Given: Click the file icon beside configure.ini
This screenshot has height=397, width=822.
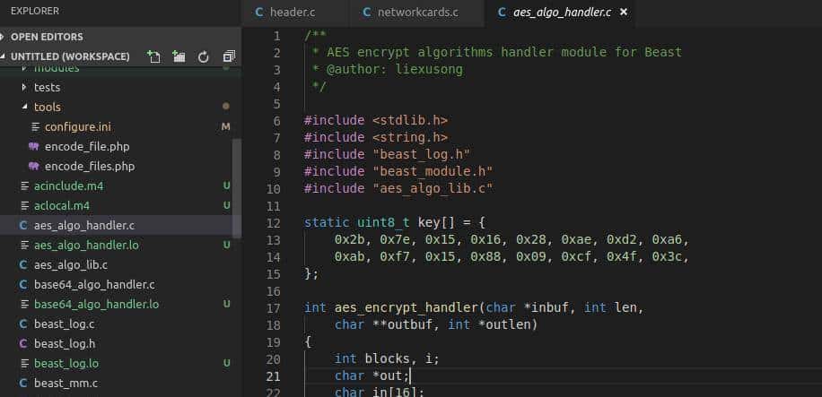Looking at the screenshot, I should coord(35,126).
